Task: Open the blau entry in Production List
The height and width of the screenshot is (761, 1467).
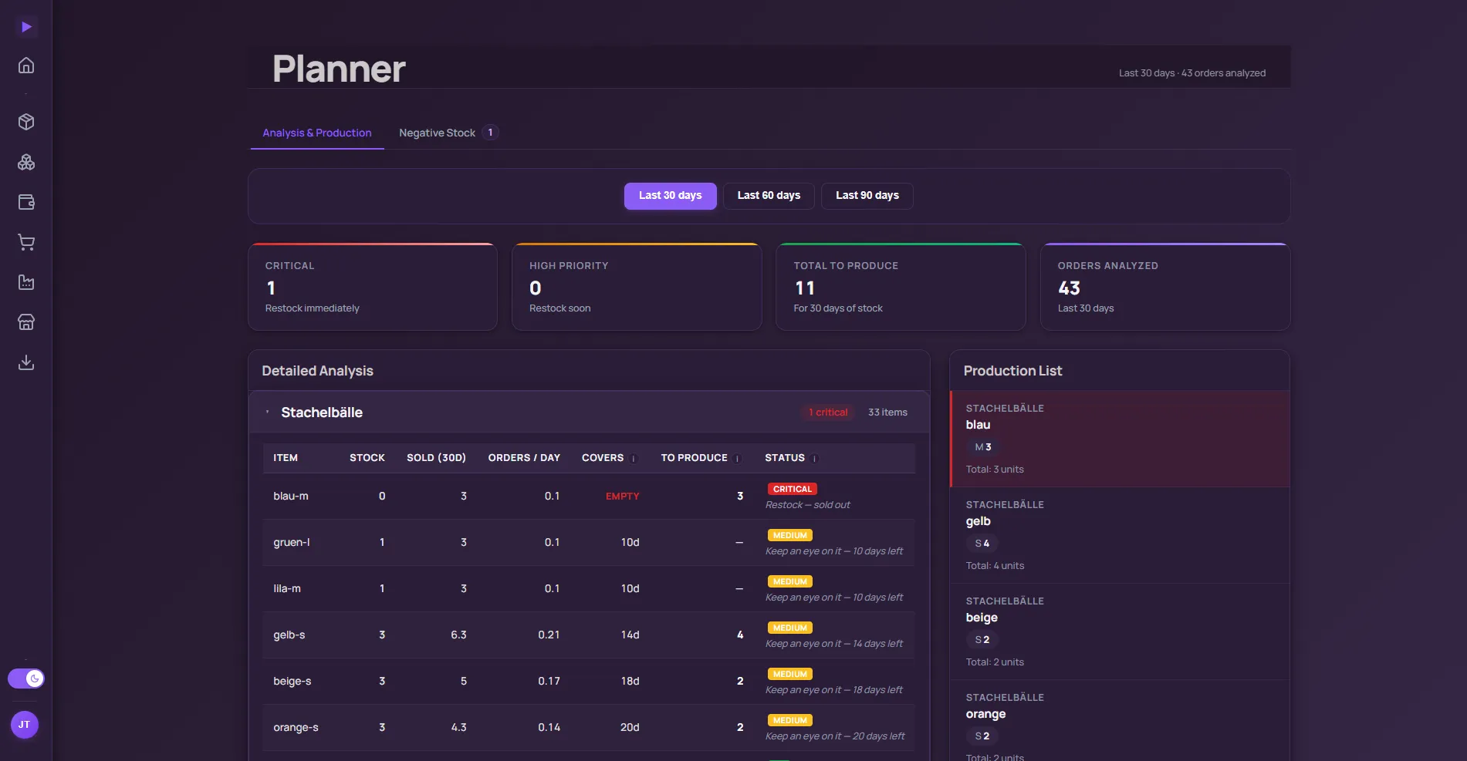Action: tap(1120, 439)
